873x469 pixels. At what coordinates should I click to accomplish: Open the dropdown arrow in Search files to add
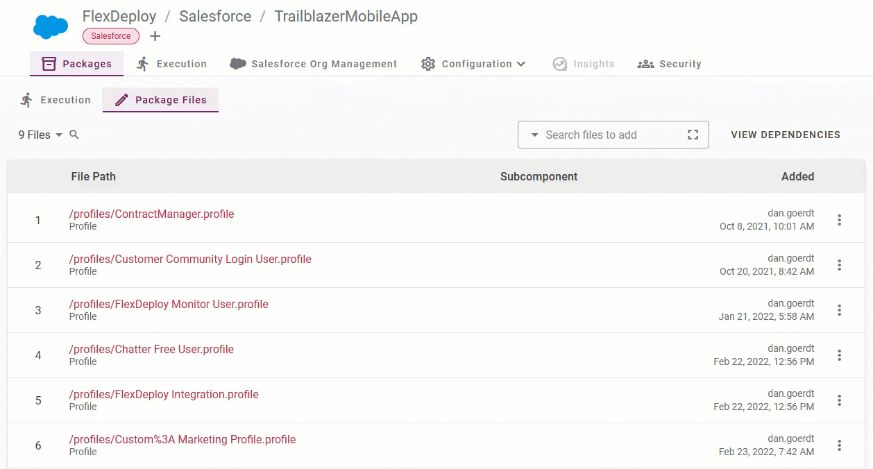click(534, 135)
